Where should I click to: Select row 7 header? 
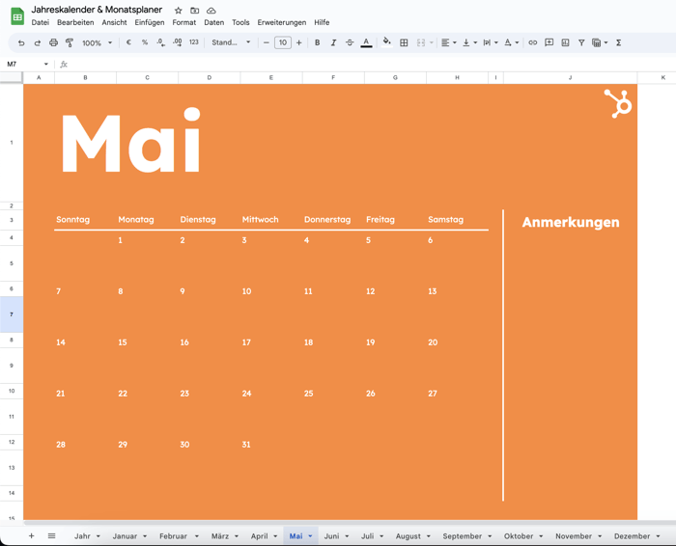pos(12,314)
